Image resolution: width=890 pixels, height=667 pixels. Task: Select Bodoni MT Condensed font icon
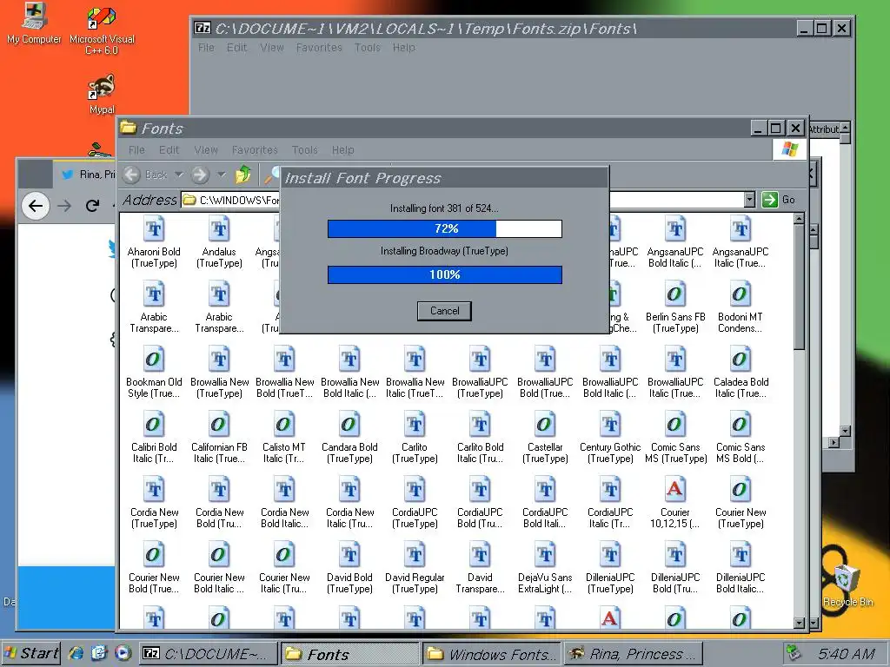pos(741,294)
